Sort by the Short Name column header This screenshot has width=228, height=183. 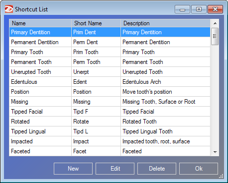[96, 23]
